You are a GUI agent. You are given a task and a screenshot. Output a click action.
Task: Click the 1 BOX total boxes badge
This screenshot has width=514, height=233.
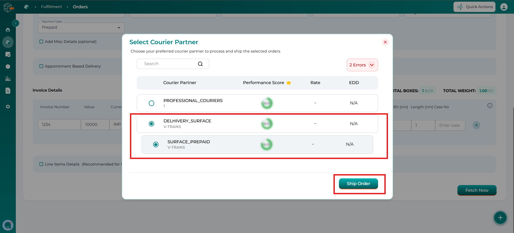point(428,91)
